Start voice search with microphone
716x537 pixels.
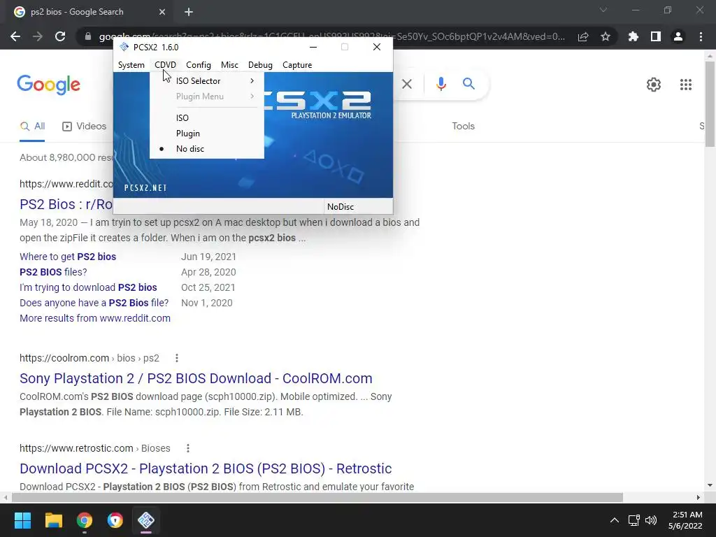coord(441,84)
